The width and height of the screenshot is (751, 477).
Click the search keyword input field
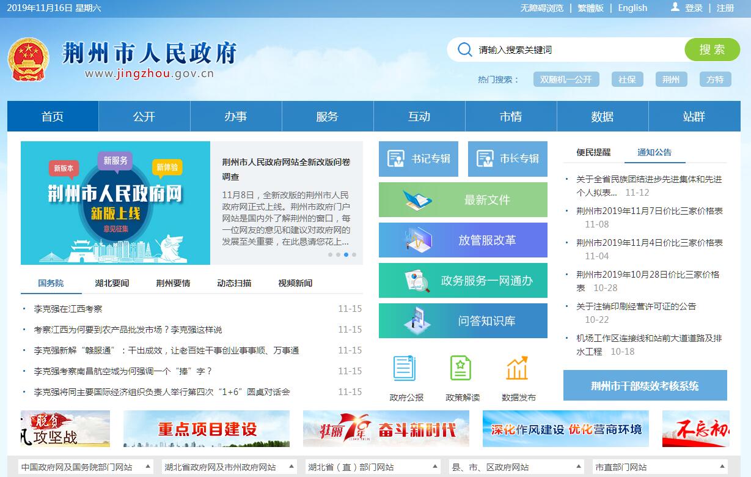[574, 50]
